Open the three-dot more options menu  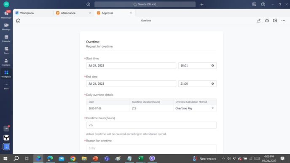point(283,21)
